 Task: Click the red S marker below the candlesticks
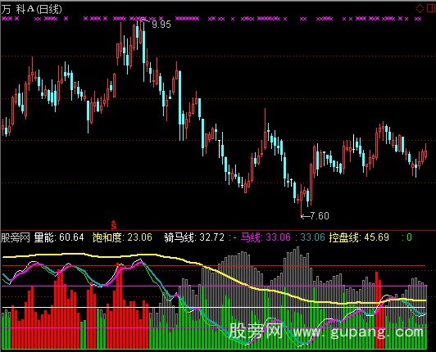click(x=113, y=224)
